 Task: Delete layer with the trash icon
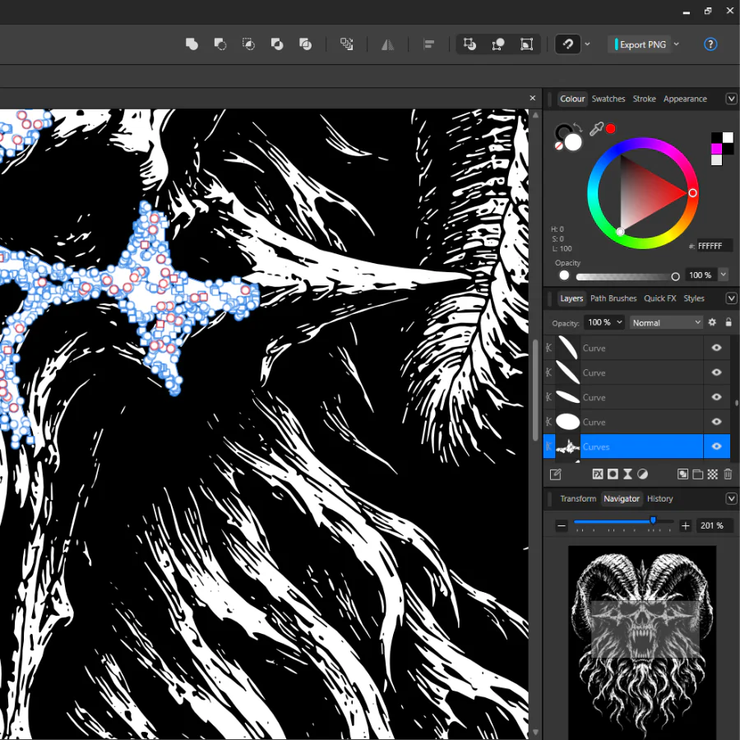tap(728, 474)
